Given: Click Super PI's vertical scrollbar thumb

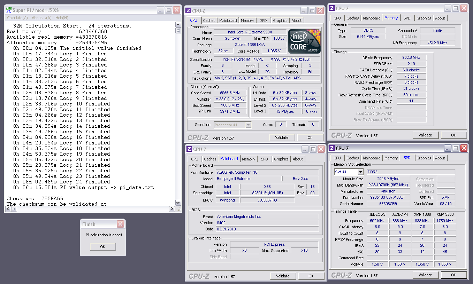Looking at the screenshot, I should click(x=178, y=30).
